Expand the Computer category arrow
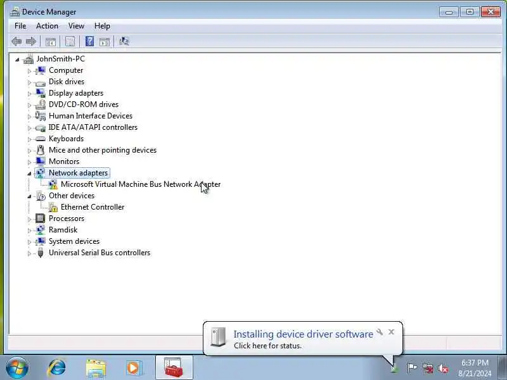Screen dimensions: 507x380 pyautogui.click(x=29, y=71)
